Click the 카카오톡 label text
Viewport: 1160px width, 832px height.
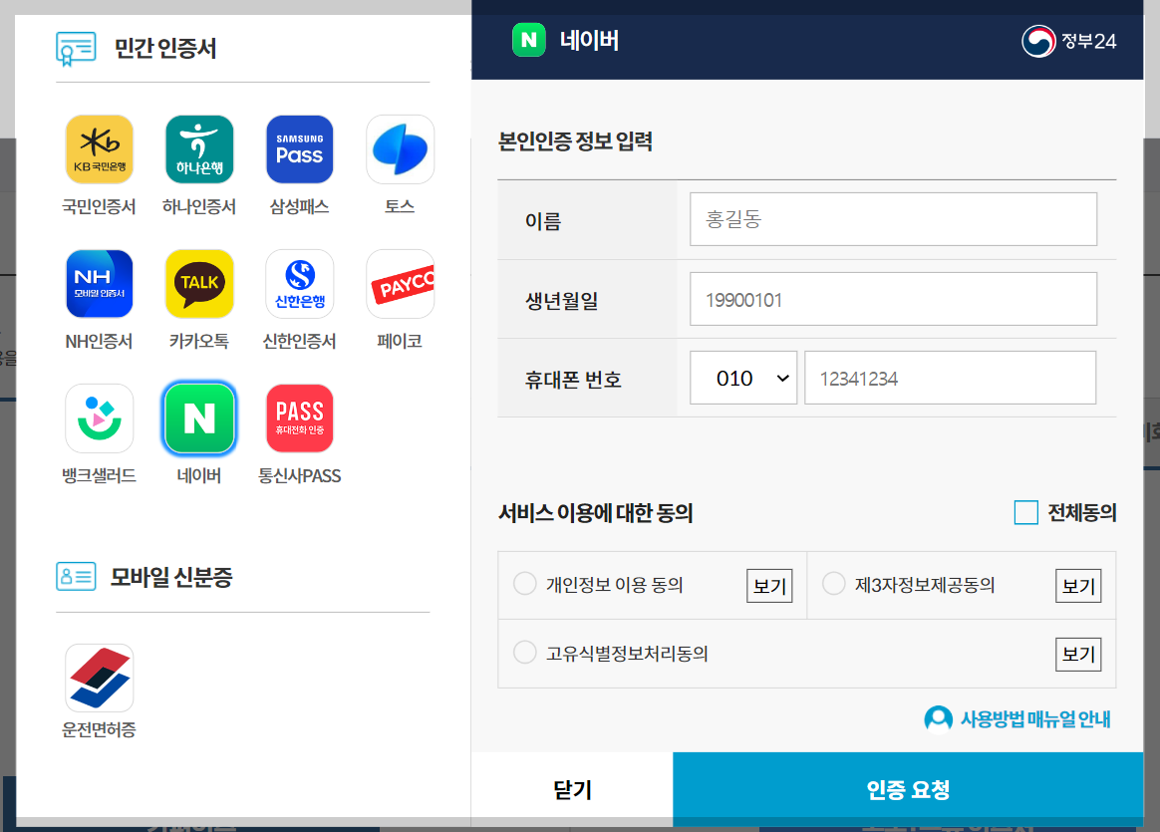click(199, 341)
